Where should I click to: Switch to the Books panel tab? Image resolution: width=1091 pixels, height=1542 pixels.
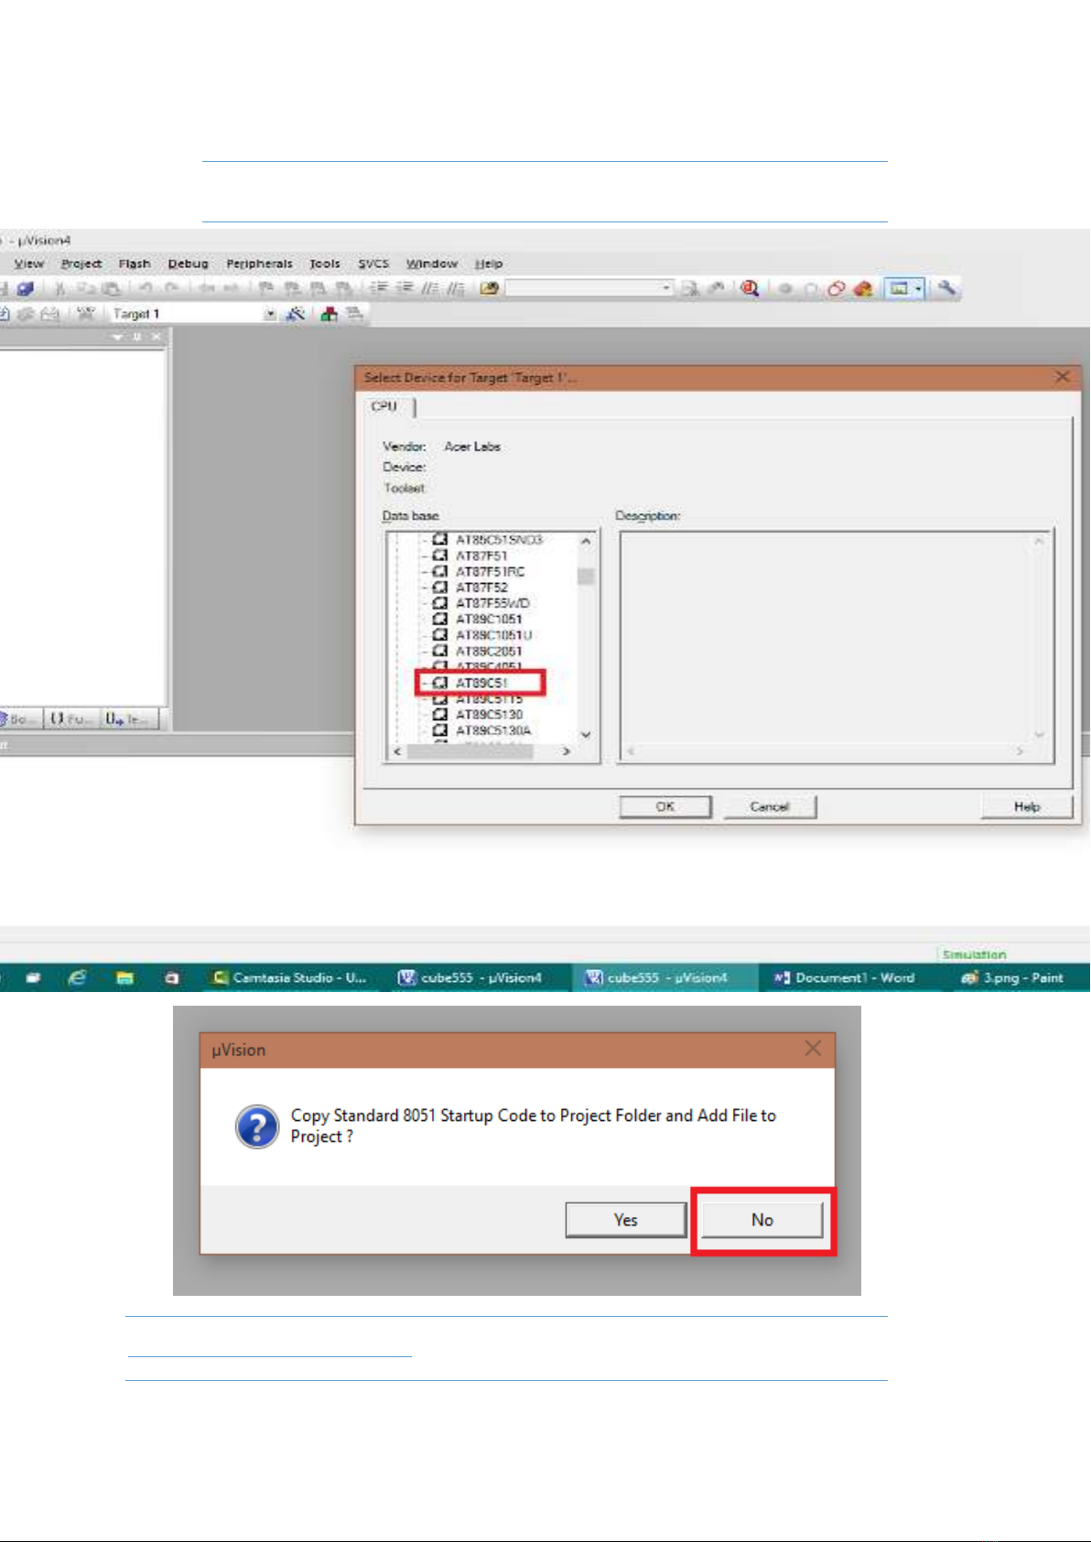(x=16, y=719)
